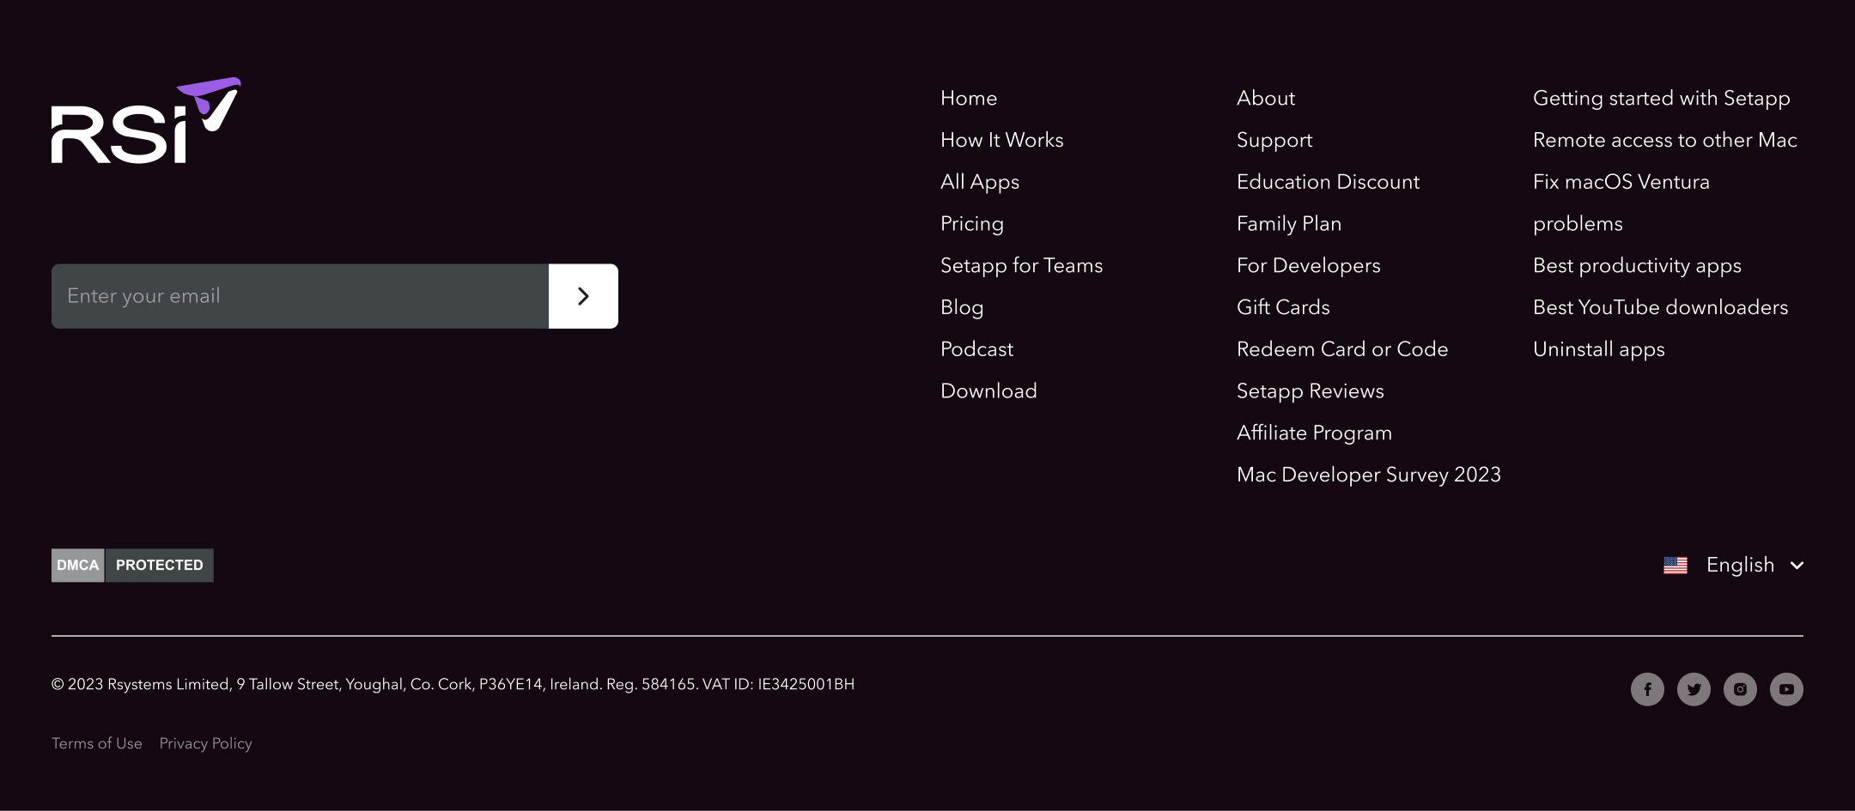
Task: Click the Enter your email field
Action: point(300,296)
